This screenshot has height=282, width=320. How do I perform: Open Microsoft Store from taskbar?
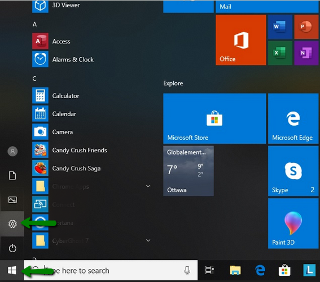pyautogui.click(x=284, y=270)
